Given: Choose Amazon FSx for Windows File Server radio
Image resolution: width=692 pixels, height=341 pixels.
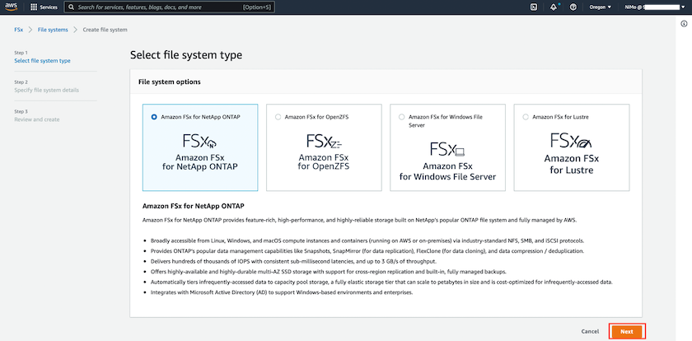Looking at the screenshot, I should pyautogui.click(x=401, y=117).
